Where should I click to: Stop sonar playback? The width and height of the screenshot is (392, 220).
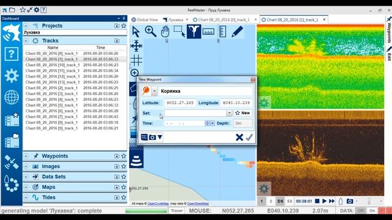coord(317,201)
